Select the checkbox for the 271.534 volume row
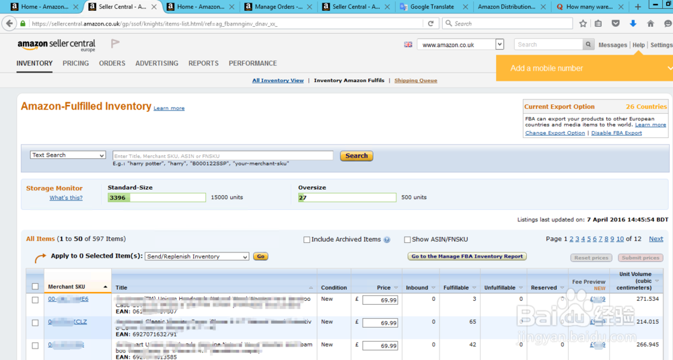 (x=35, y=300)
